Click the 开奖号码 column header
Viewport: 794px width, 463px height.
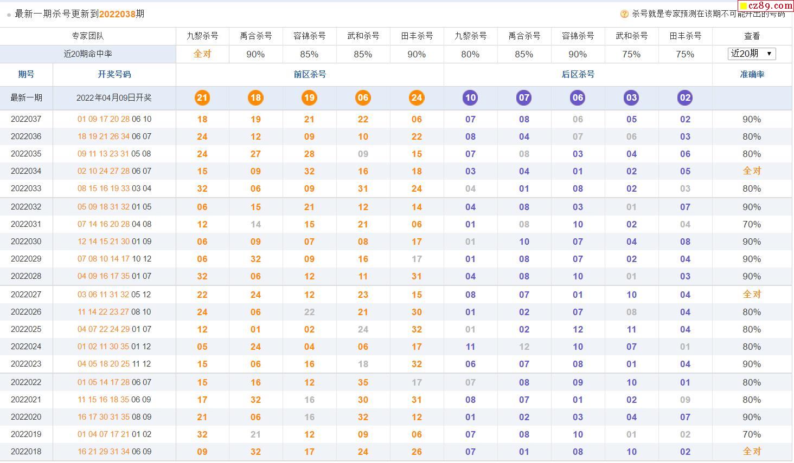click(x=114, y=75)
